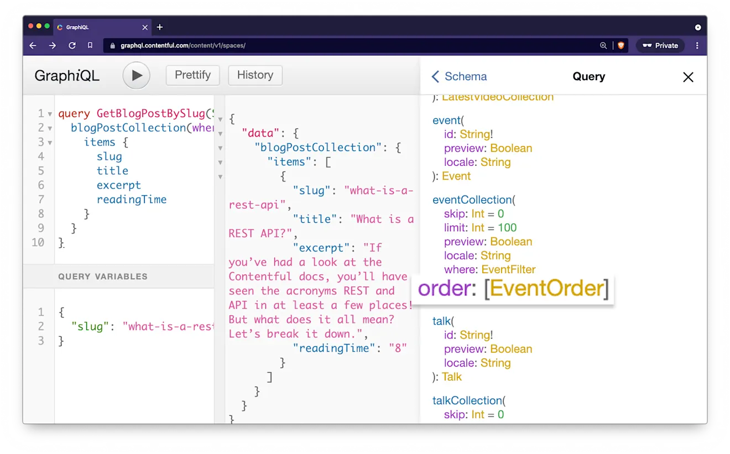Go back to Schema in docs panel
730x454 pixels.
[459, 77]
